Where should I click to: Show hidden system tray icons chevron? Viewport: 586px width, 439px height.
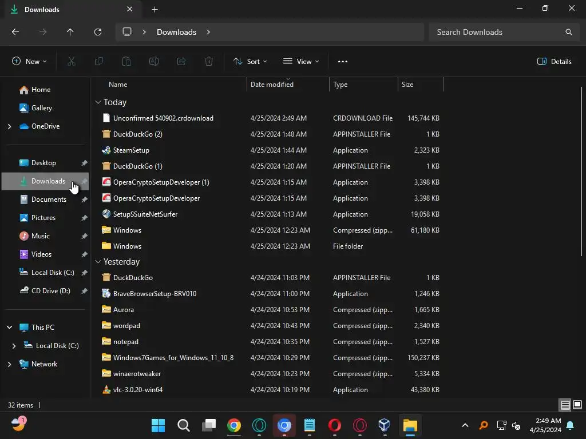(465, 425)
